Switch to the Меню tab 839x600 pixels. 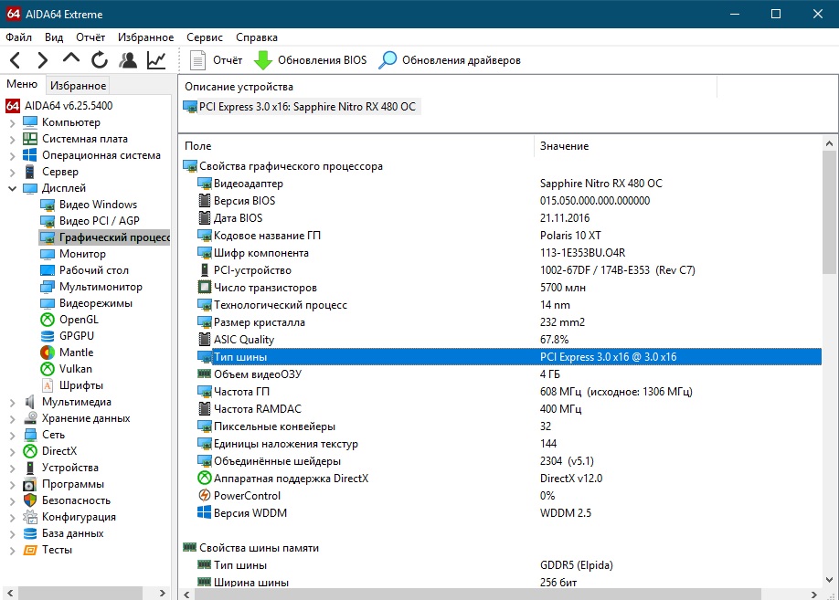pos(22,85)
